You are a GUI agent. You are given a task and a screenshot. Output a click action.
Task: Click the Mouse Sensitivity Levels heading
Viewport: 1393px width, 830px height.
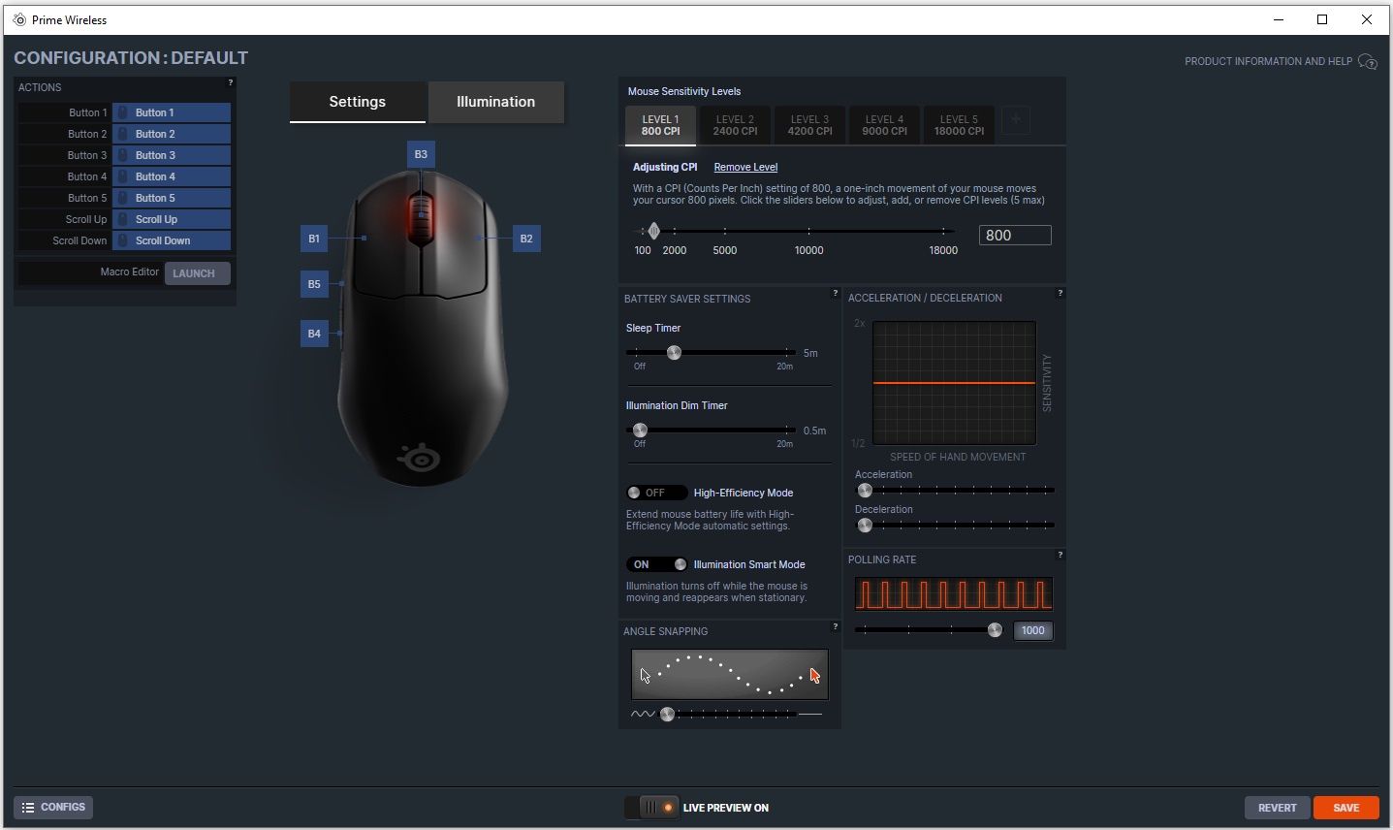684,91
